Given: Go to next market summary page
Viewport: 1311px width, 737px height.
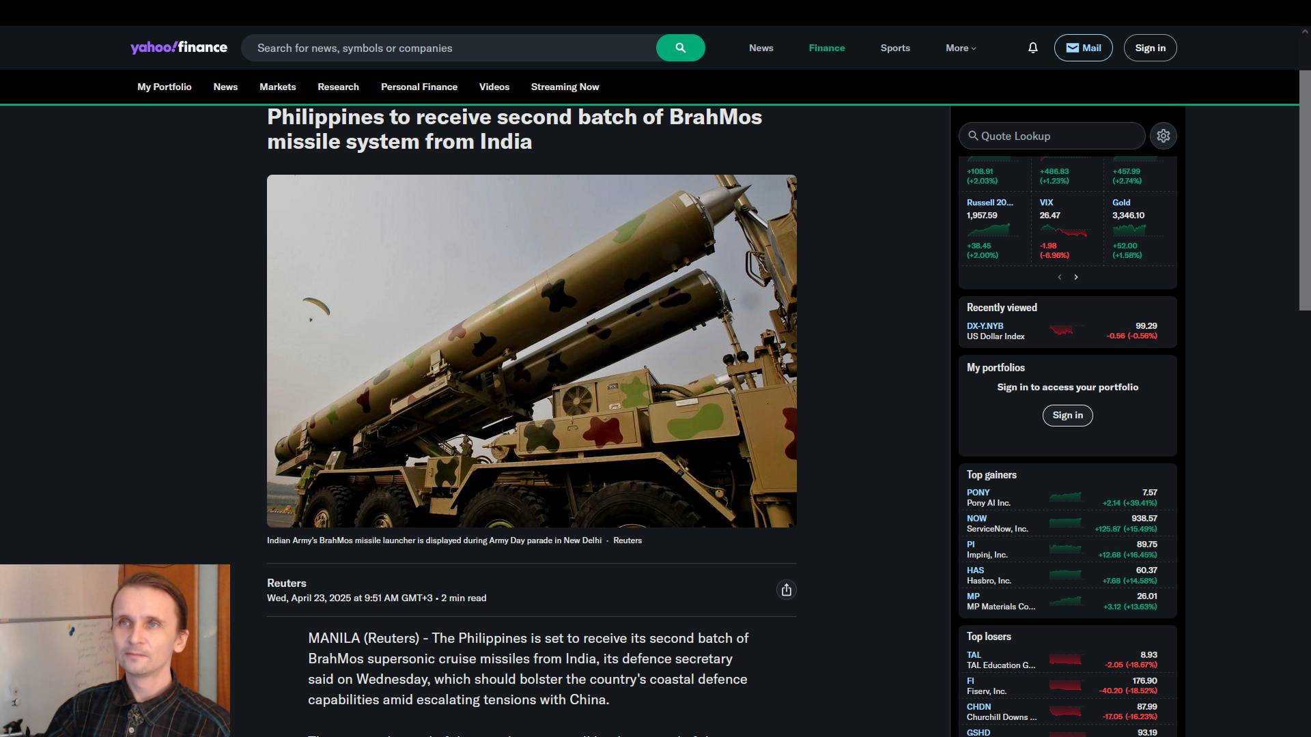Looking at the screenshot, I should 1076,277.
